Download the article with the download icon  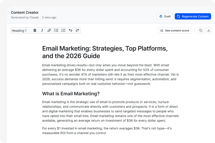(x=209, y=31)
